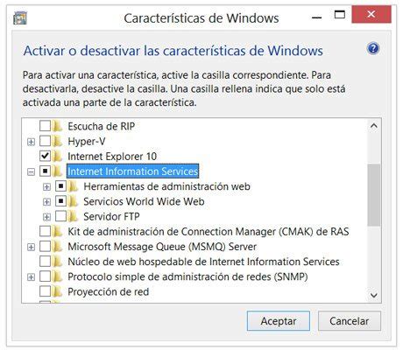Click the blue help question mark icon
This screenshot has width=403, height=350.
point(373,48)
